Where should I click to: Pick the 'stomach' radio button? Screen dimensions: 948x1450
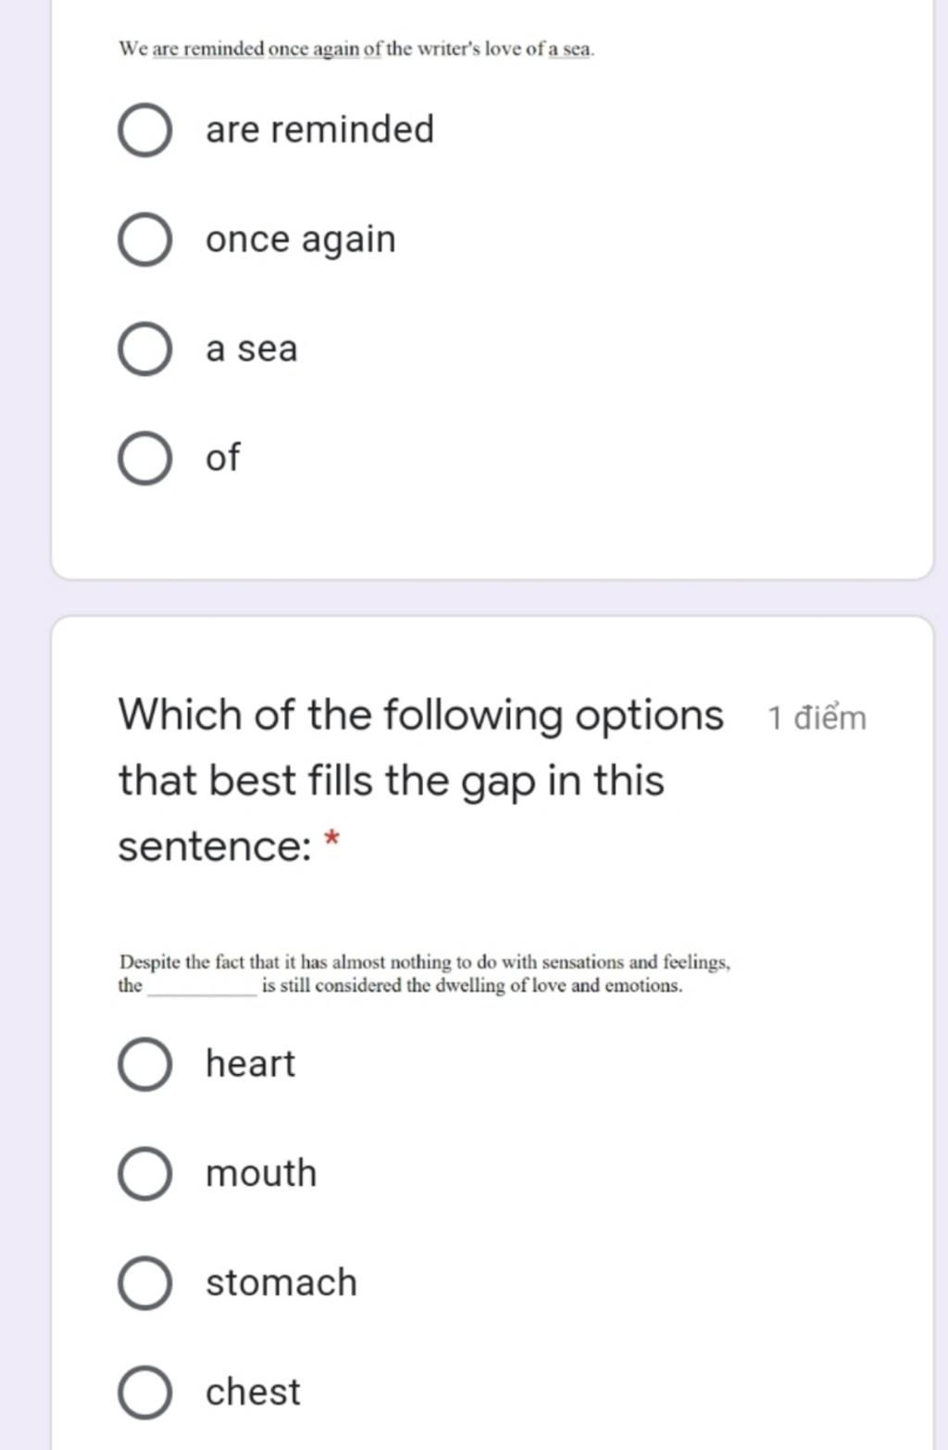tap(144, 1282)
